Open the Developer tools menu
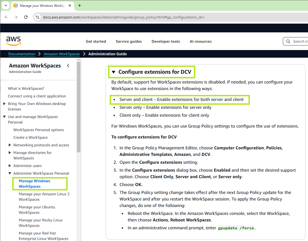Image resolution: width=308 pixels, height=241 pixels. point(166,41)
